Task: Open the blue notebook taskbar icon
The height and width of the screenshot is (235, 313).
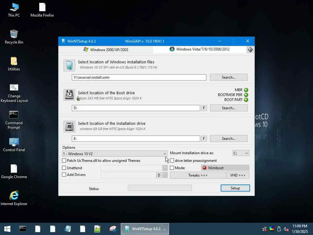Action: [x=68, y=229]
